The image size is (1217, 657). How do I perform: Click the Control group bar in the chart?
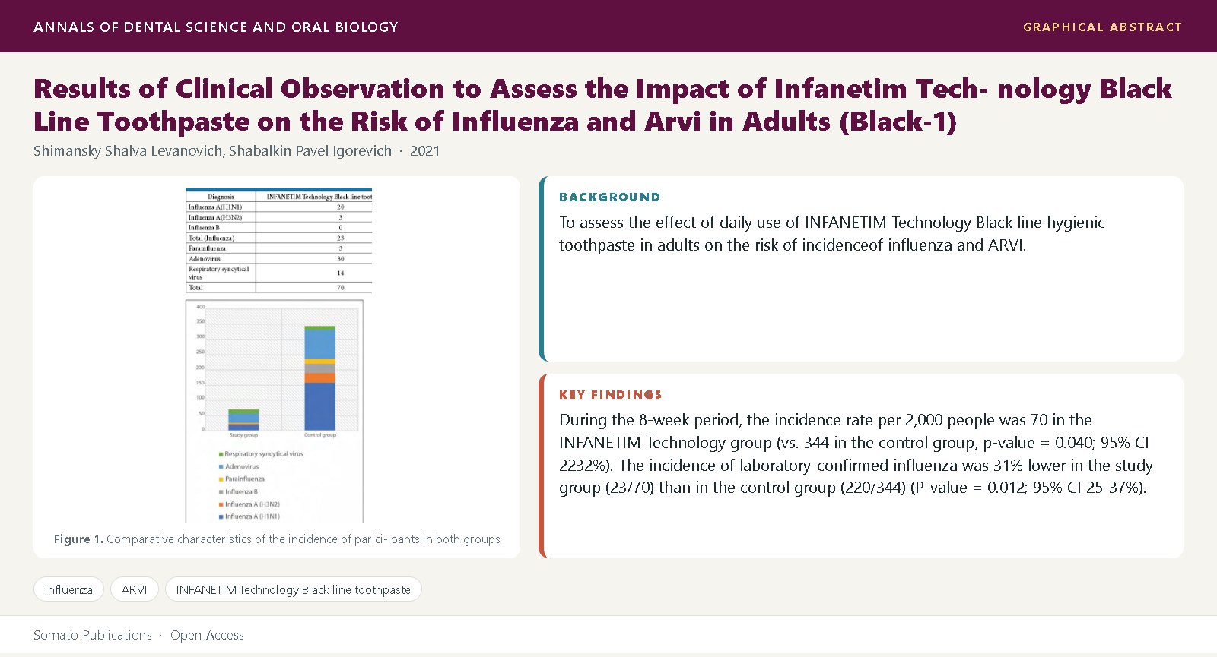[319, 378]
